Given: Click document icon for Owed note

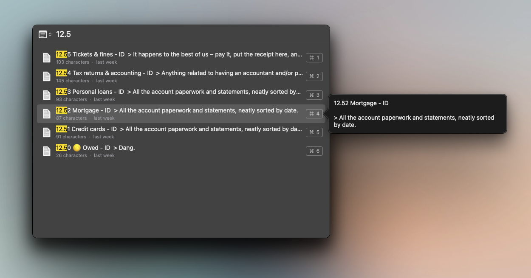Looking at the screenshot, I should click(47, 151).
